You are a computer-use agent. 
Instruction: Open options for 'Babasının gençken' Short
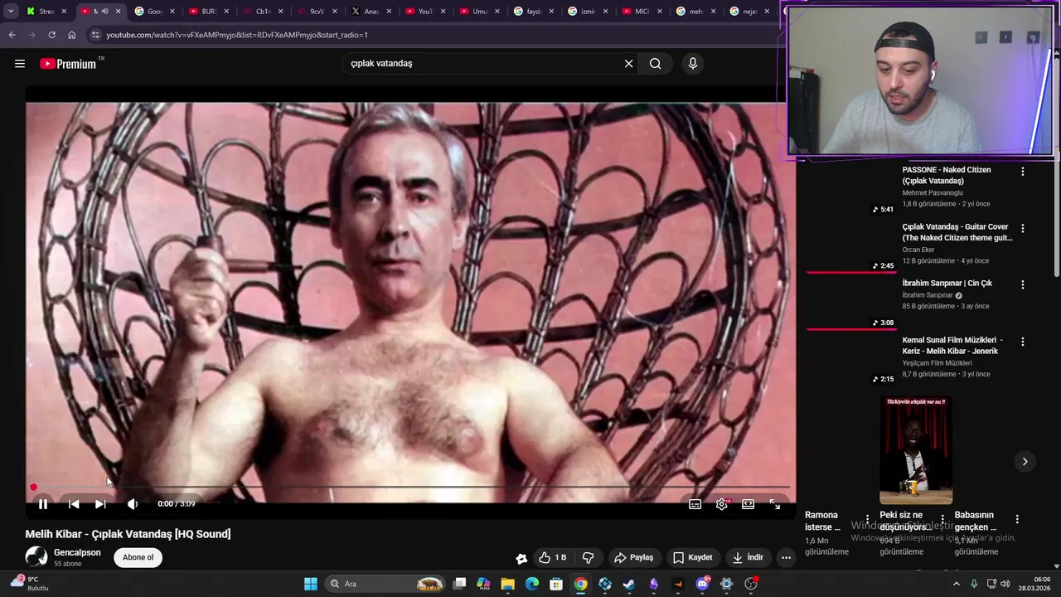click(1017, 519)
